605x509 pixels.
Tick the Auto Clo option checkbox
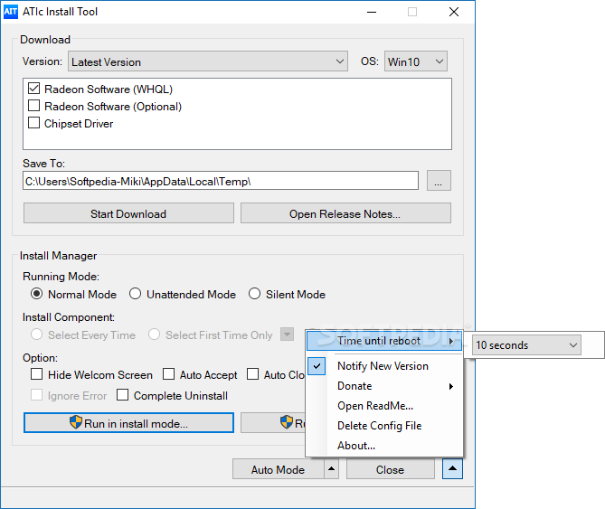[252, 374]
